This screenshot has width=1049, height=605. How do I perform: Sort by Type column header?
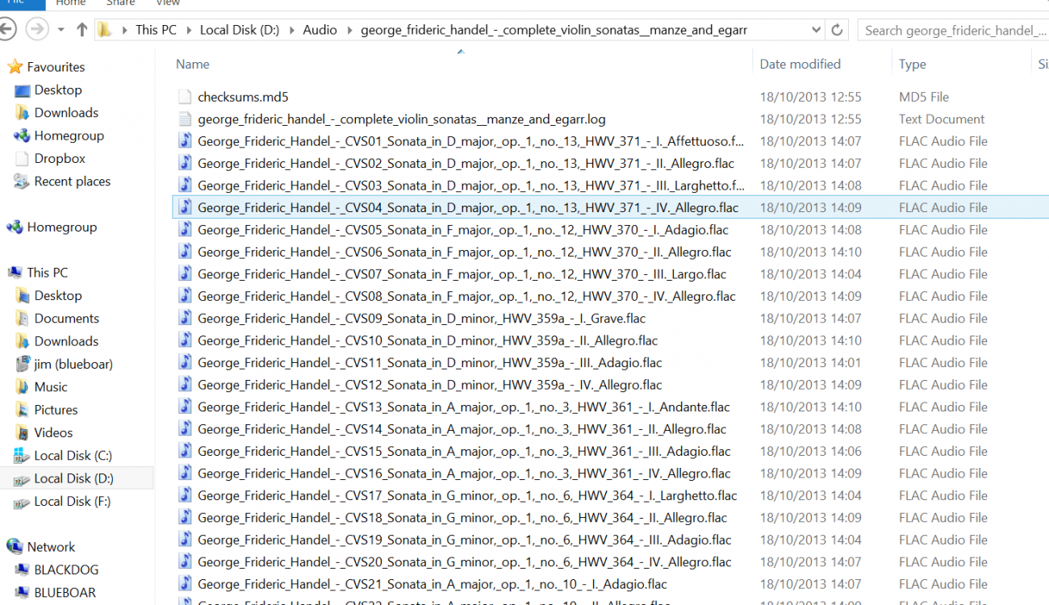pos(913,64)
